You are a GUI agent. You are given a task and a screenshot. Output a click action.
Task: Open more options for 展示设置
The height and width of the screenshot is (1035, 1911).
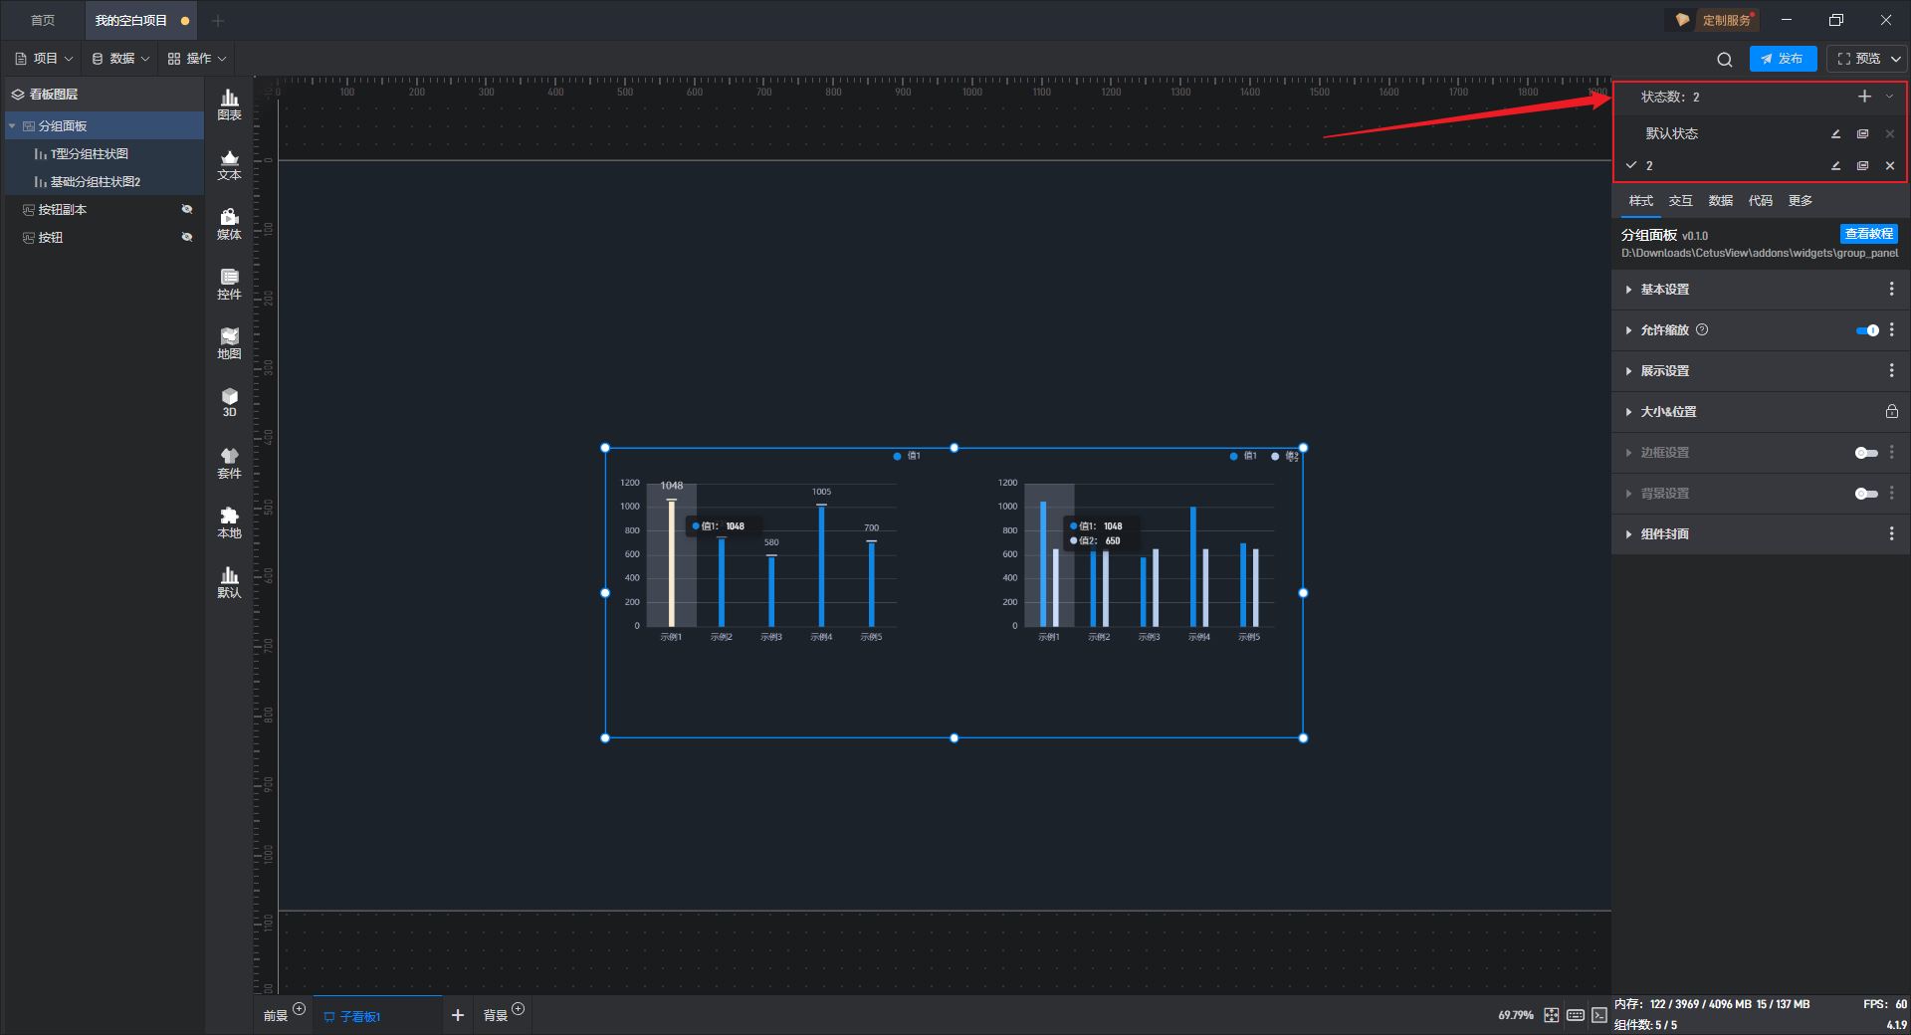(1891, 370)
